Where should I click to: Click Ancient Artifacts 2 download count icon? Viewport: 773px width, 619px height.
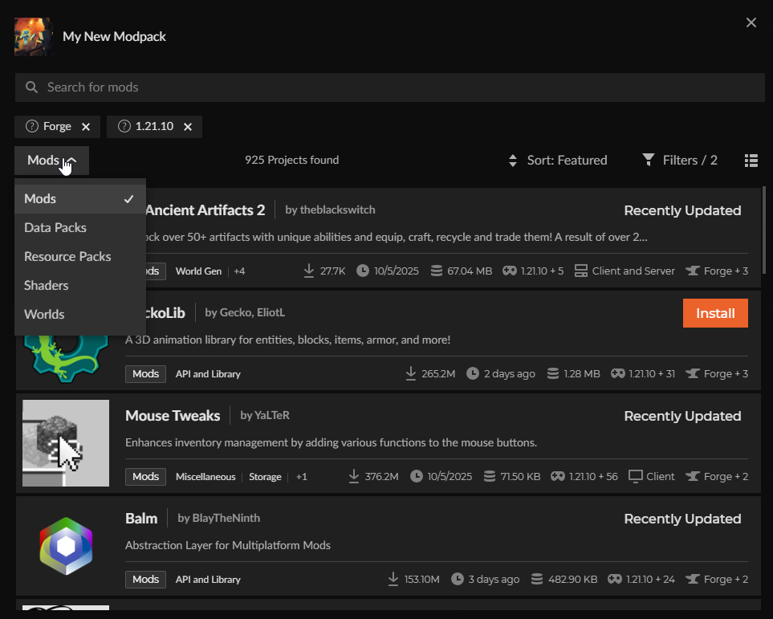pyautogui.click(x=309, y=271)
